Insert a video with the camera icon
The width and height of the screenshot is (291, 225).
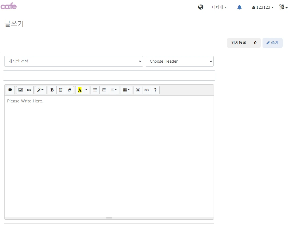(10, 90)
